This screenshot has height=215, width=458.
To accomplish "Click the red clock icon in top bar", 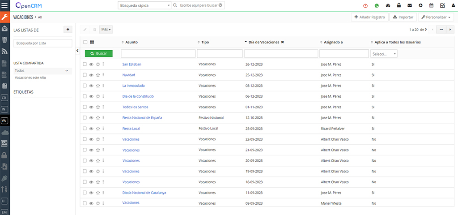I will (x=365, y=5).
